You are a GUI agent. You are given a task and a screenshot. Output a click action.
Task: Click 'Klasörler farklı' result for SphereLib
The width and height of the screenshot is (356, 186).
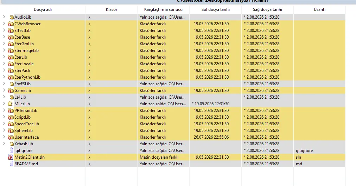(x=153, y=131)
